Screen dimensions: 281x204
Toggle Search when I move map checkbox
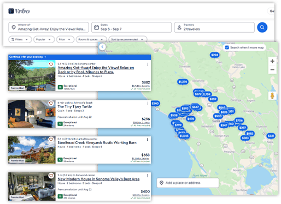point(227,47)
